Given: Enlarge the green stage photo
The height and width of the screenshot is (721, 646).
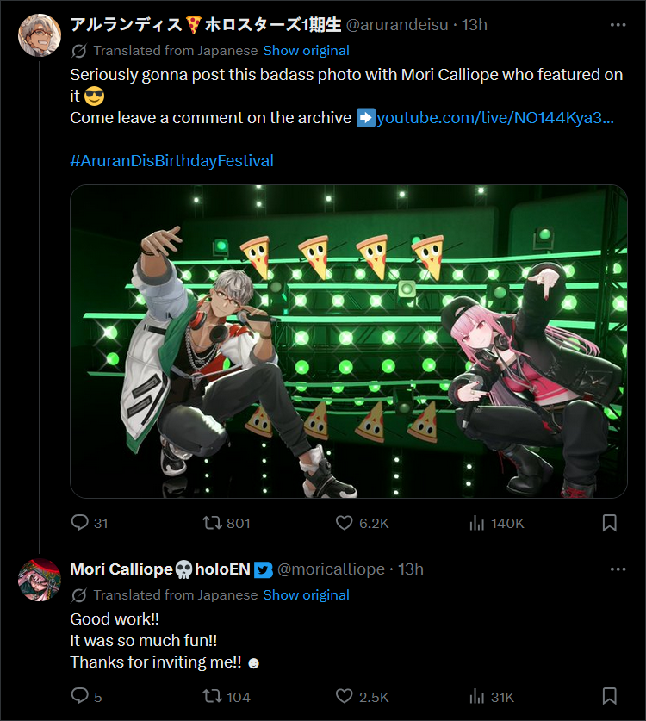Looking at the screenshot, I should (x=348, y=341).
